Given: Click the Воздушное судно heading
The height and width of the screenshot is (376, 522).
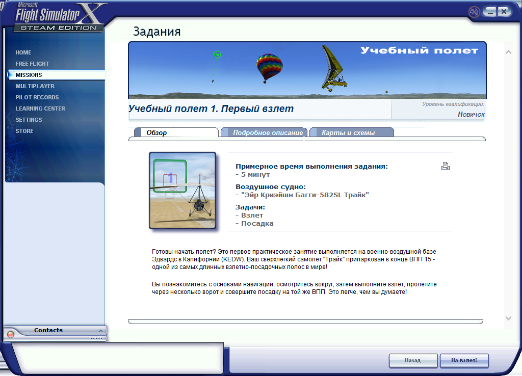Looking at the screenshot, I should (x=271, y=186).
